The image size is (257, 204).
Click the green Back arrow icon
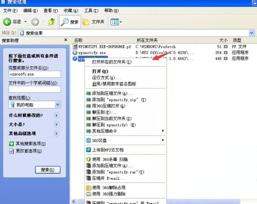tap(7, 22)
